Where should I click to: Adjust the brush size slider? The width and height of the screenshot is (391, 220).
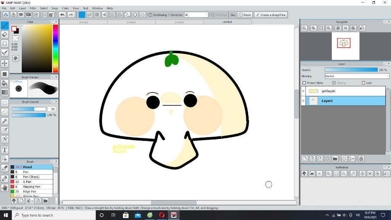(x=29, y=109)
